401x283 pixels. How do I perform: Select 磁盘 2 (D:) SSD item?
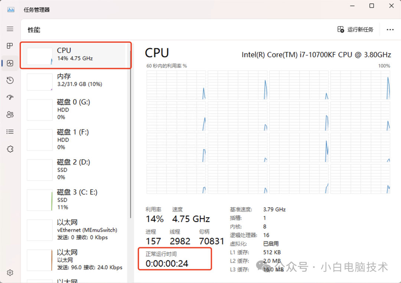pyautogui.click(x=76, y=170)
